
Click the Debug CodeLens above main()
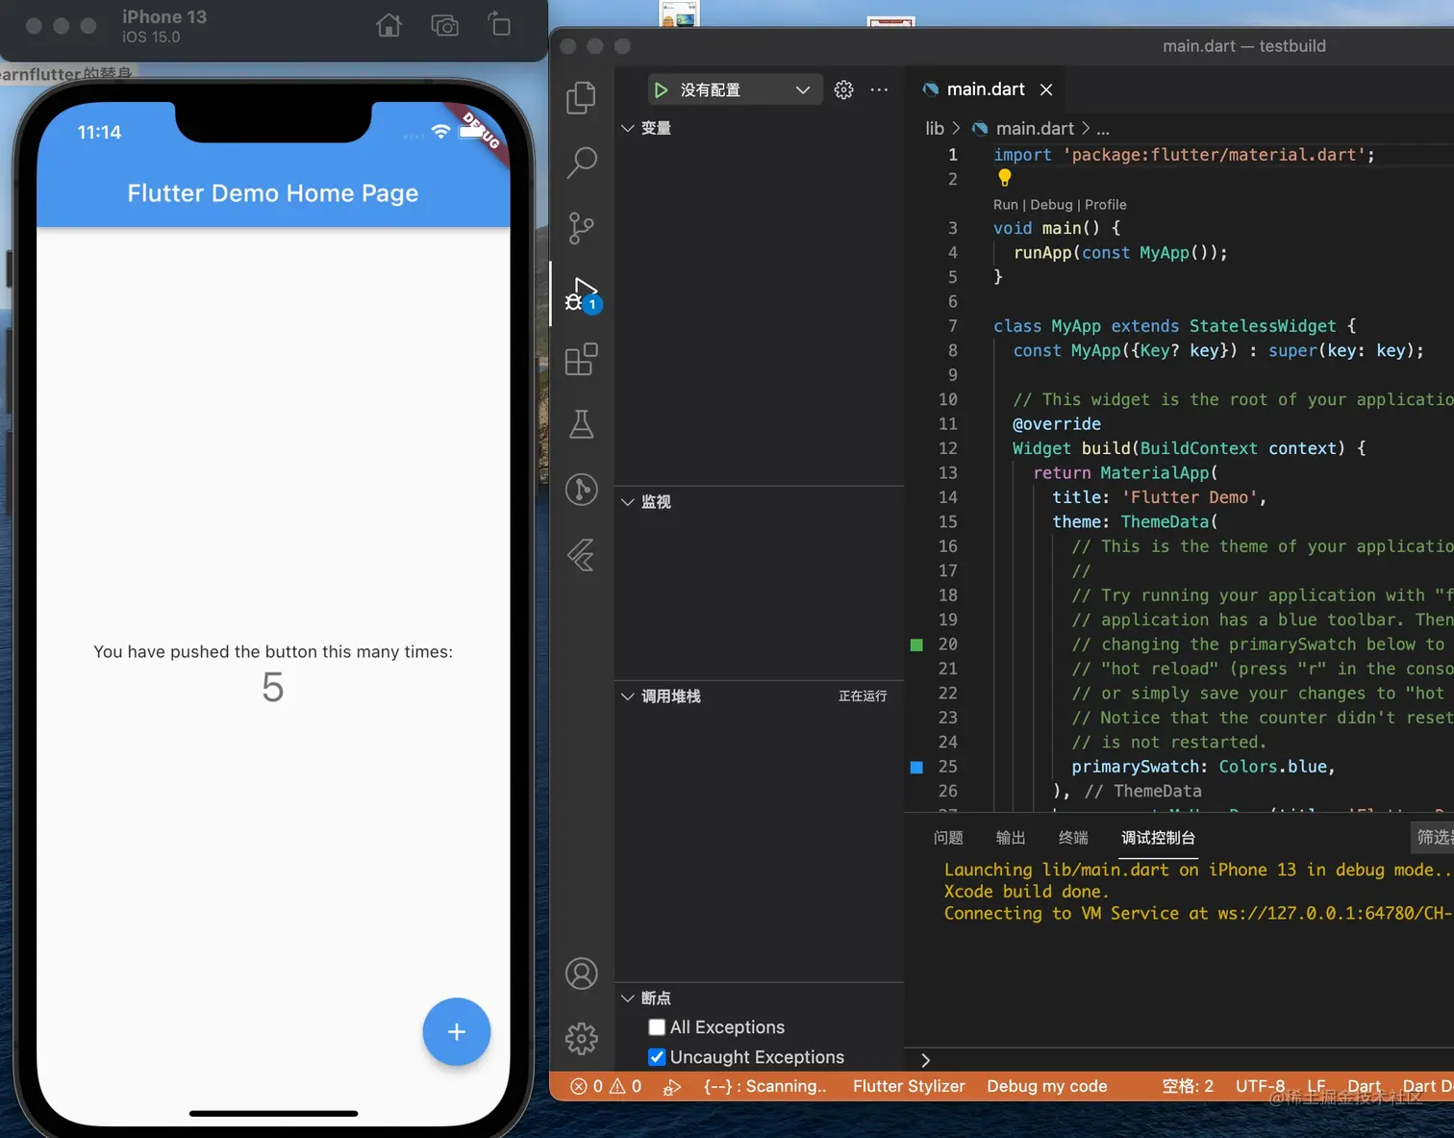[1051, 205]
